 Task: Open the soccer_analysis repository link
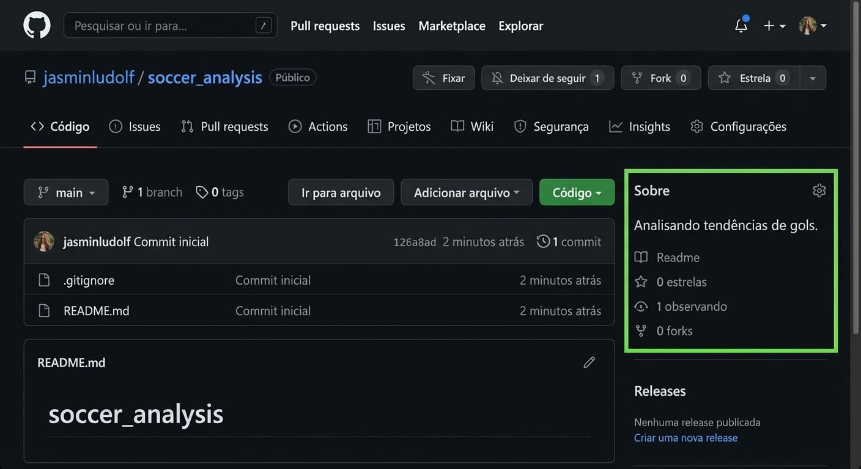(x=205, y=78)
